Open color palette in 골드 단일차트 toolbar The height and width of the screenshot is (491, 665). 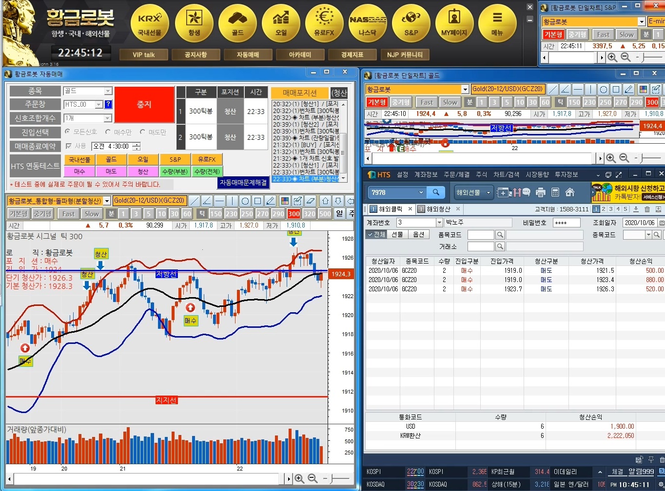click(643, 90)
